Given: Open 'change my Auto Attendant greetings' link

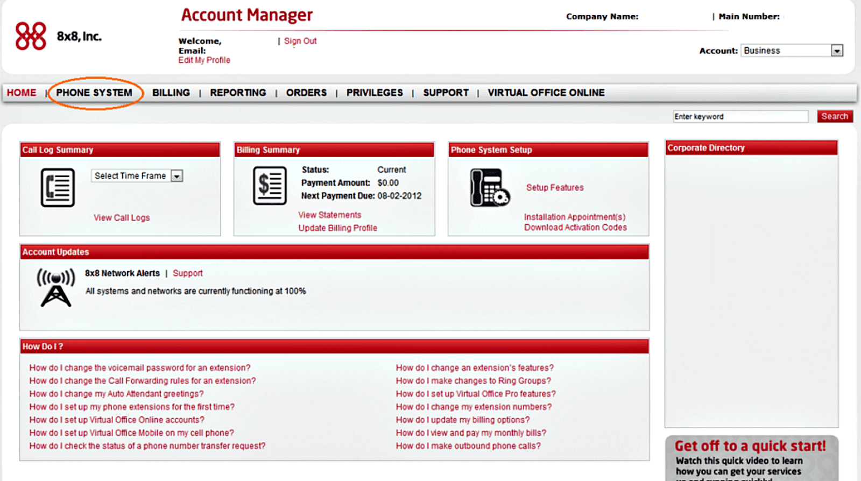Looking at the screenshot, I should [117, 394].
